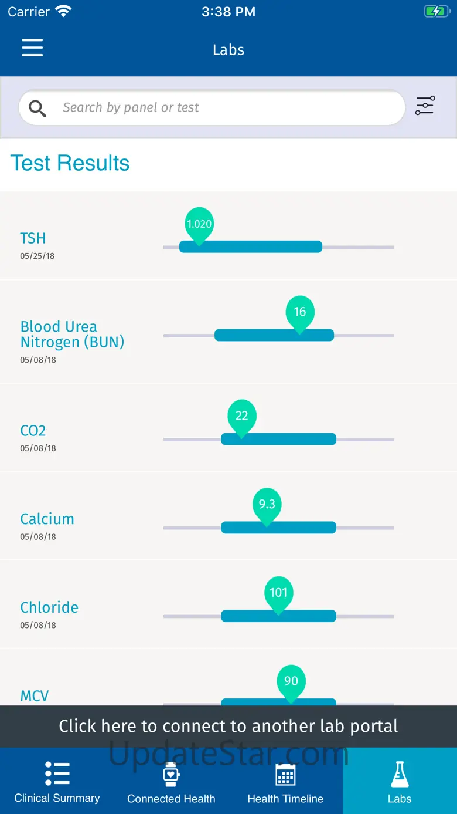Open the Chloride test result

[x=228, y=604]
